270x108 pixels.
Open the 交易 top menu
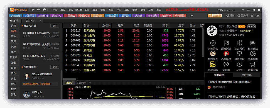pos(151,10)
